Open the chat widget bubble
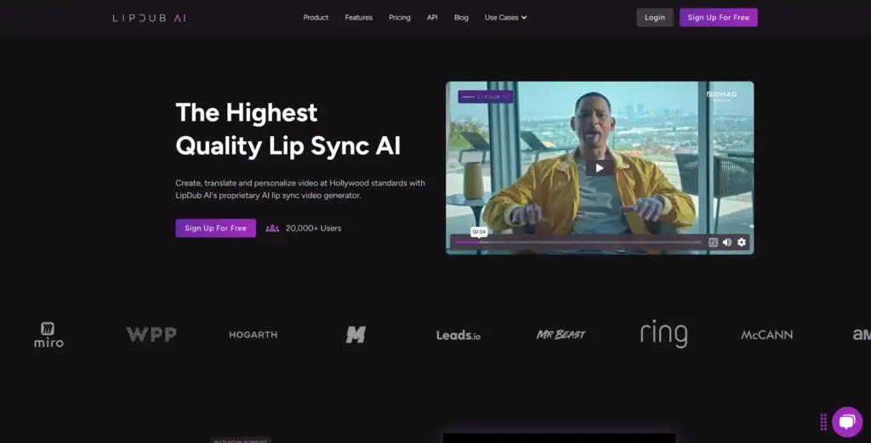Screen dimensions: 871x443 847,422
